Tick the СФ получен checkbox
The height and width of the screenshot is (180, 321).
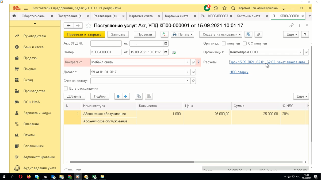pos(244,43)
